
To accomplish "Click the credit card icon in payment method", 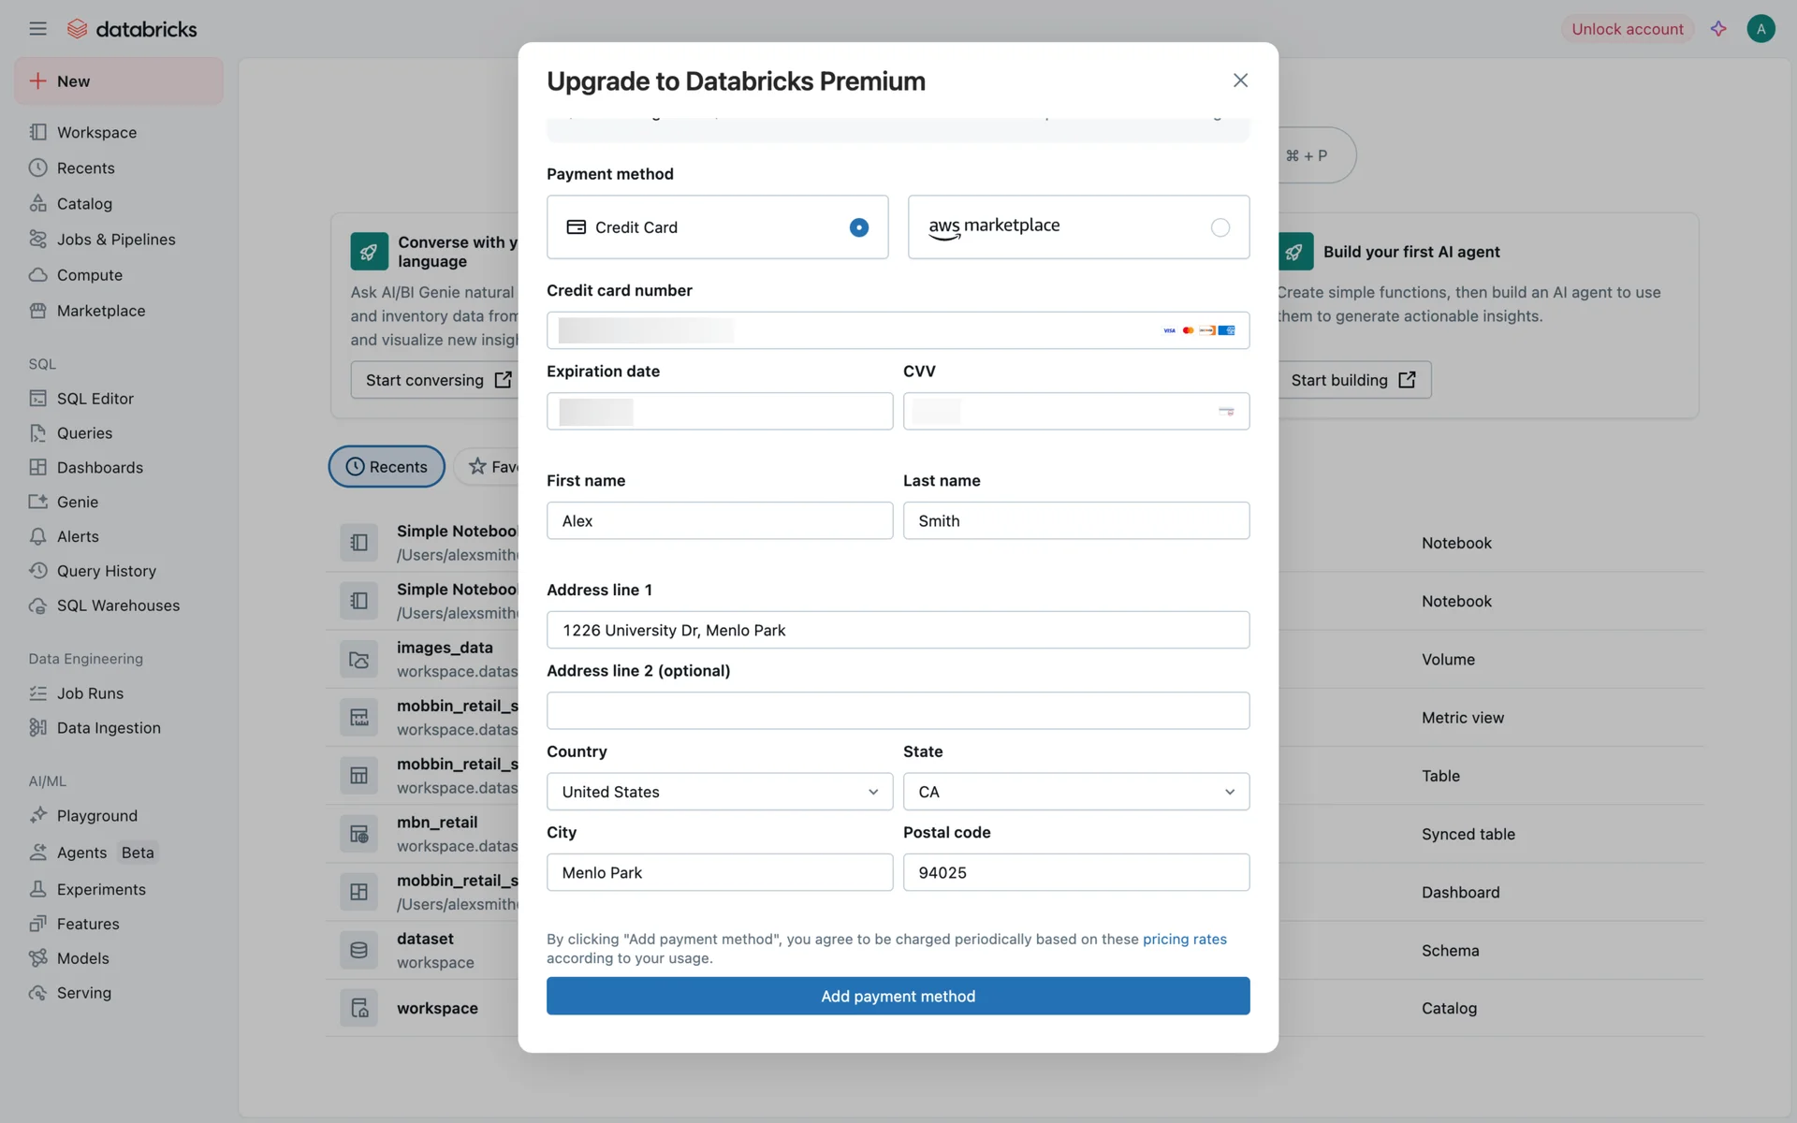I will [x=577, y=227].
